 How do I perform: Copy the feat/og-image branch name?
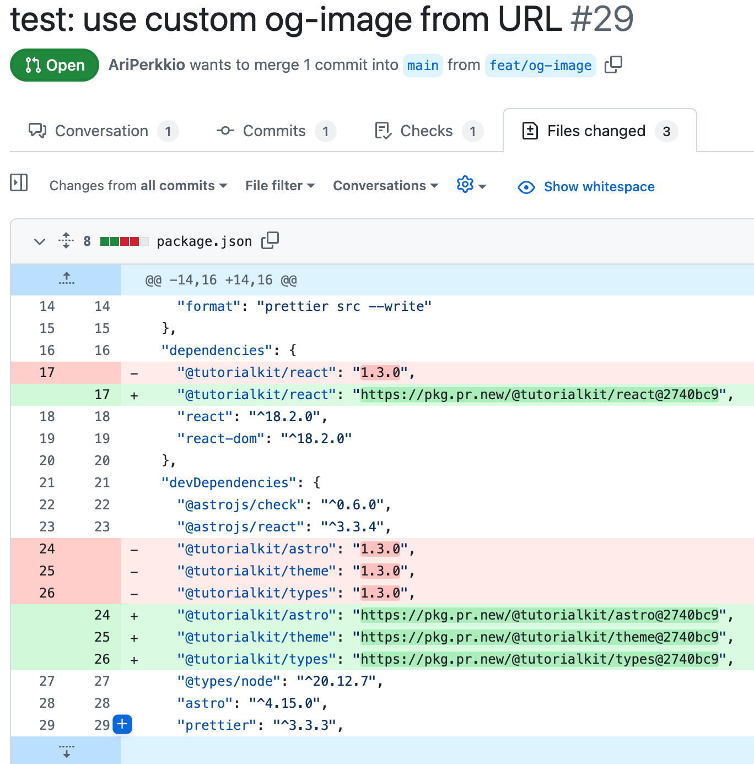(x=613, y=65)
